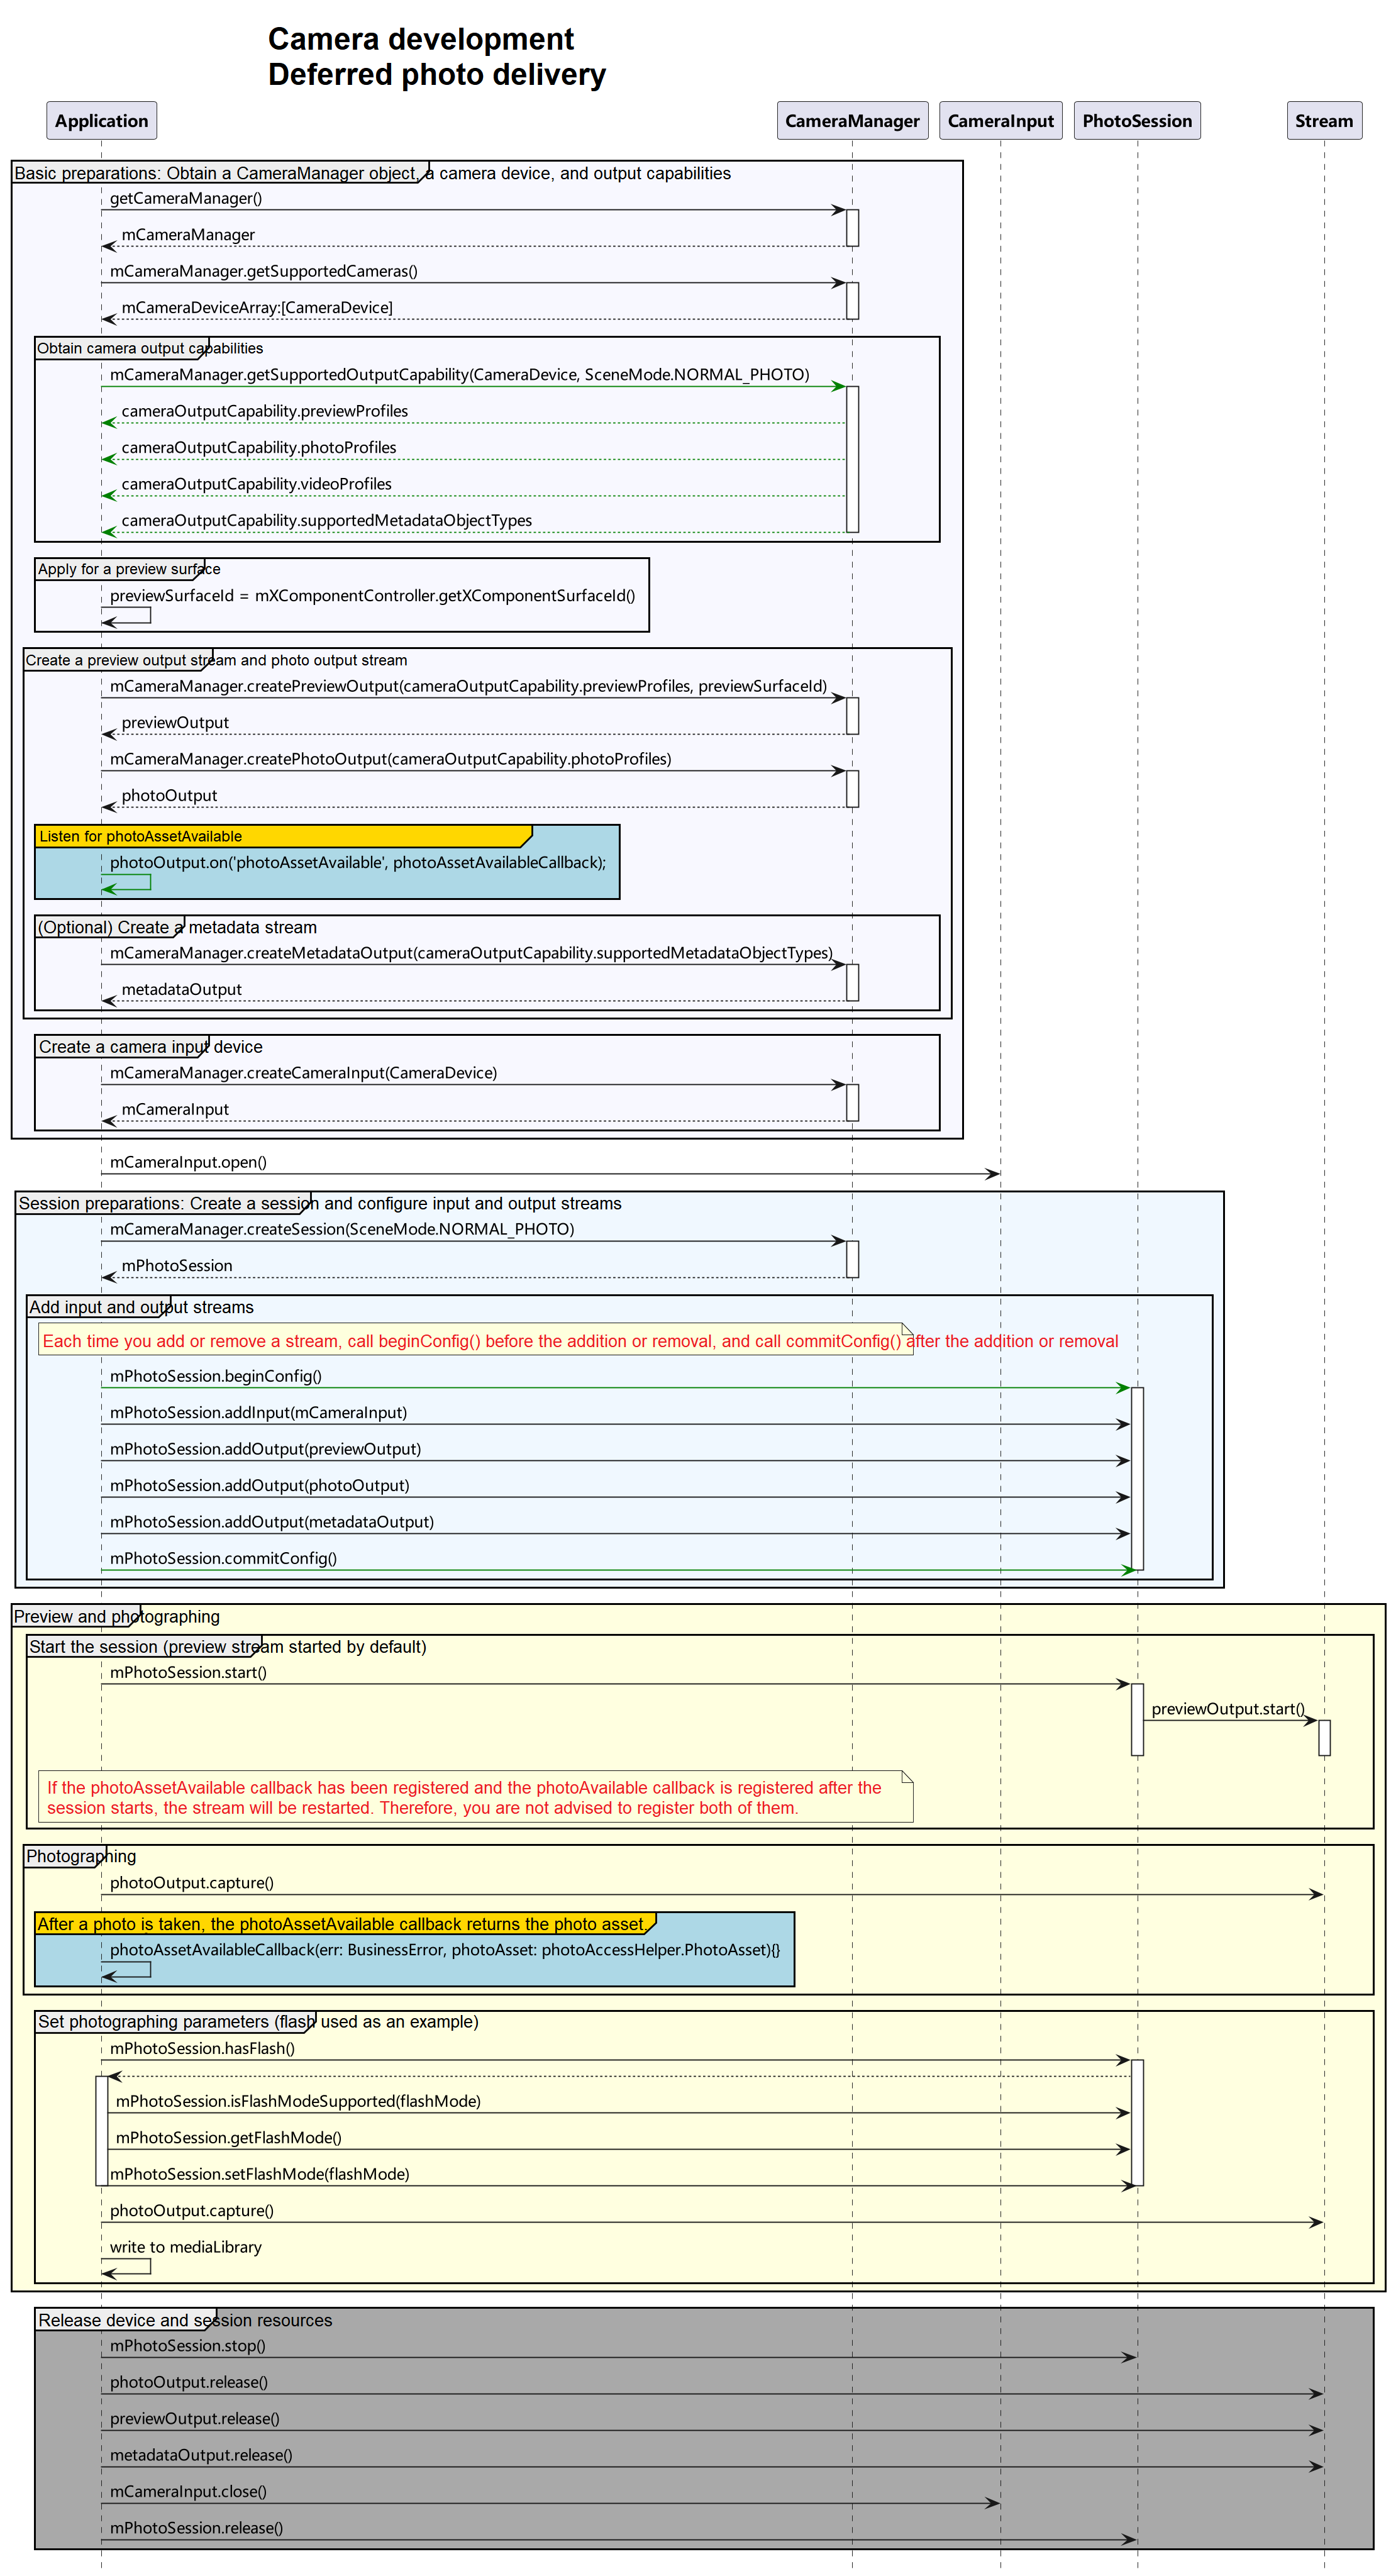Click the CameraManager participant box
Image resolution: width=1391 pixels, height=2576 pixels.
click(852, 121)
